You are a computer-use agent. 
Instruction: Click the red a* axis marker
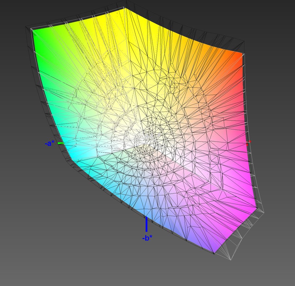coord(249,143)
